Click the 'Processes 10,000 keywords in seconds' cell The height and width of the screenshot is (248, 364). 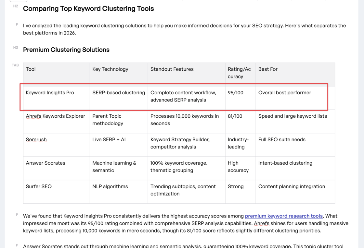click(187, 121)
